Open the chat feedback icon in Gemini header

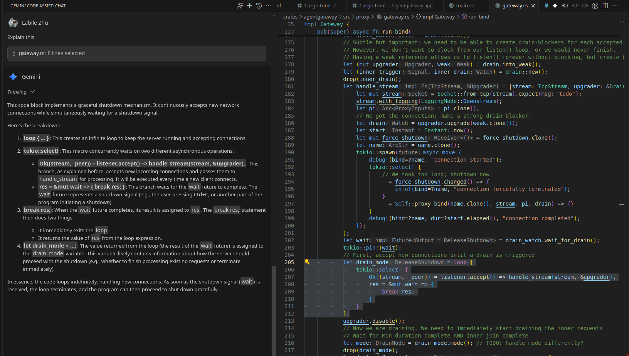[x=240, y=6]
